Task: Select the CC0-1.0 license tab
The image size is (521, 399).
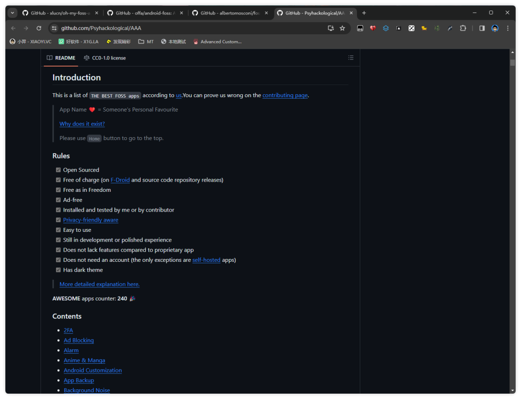Action: point(105,58)
